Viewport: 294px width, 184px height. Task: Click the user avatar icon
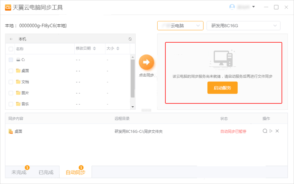[232, 7]
